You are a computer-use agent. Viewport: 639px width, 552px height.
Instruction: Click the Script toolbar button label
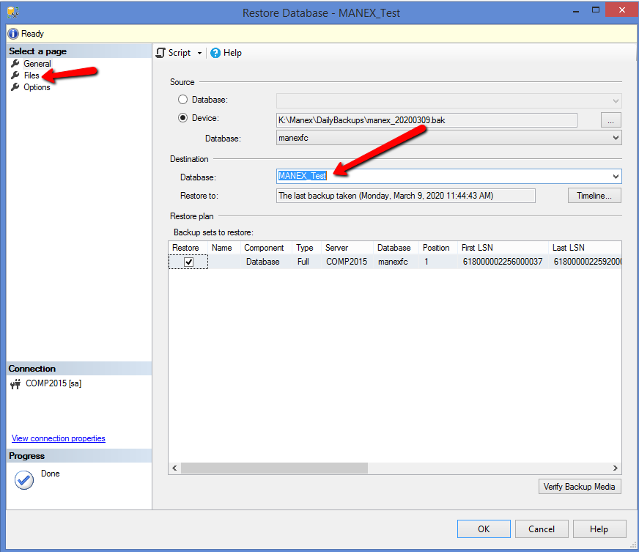(x=180, y=53)
